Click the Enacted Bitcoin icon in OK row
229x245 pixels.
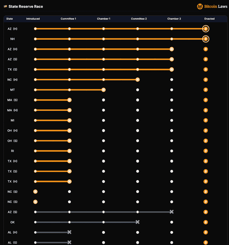(206, 222)
